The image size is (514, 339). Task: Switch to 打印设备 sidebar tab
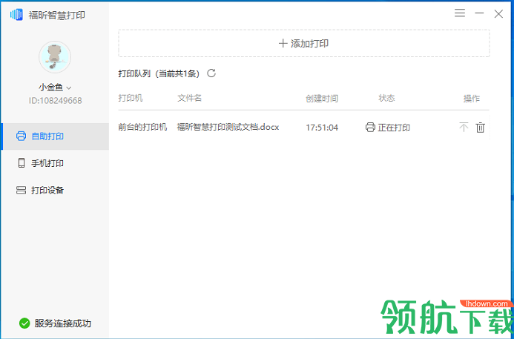[55, 190]
